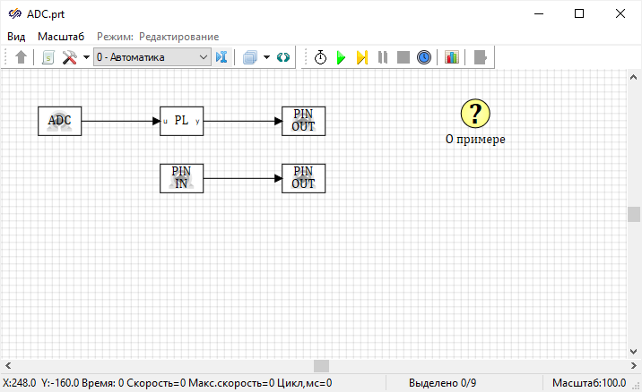Stop the simulation with the square button
This screenshot has height=392, width=642.
pos(403,57)
